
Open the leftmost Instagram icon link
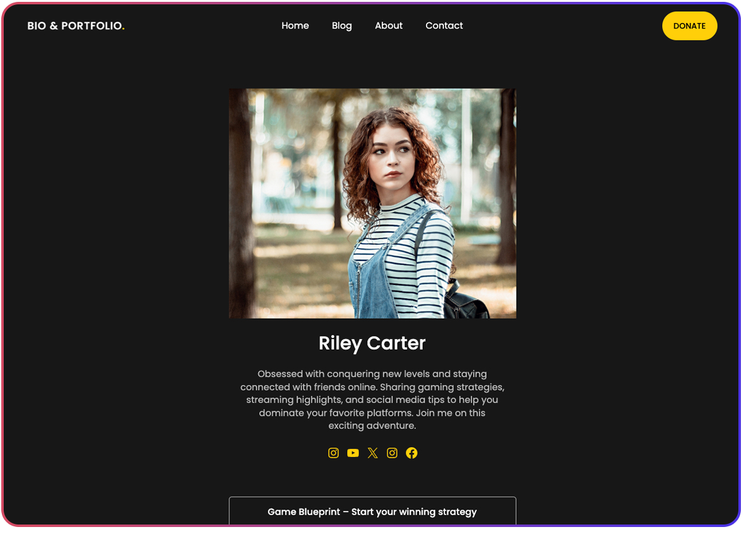(334, 453)
